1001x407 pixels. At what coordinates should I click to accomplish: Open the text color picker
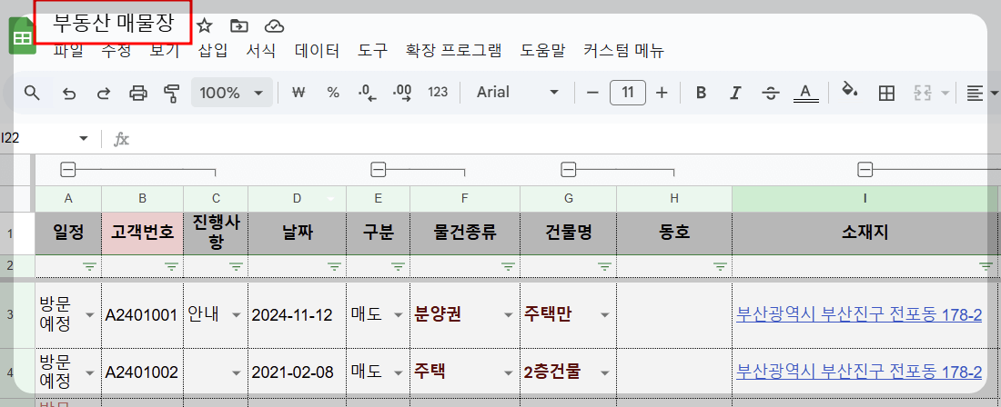pos(805,93)
